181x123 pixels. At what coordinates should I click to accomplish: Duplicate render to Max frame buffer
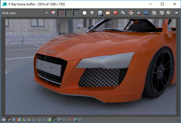pos(123,13)
